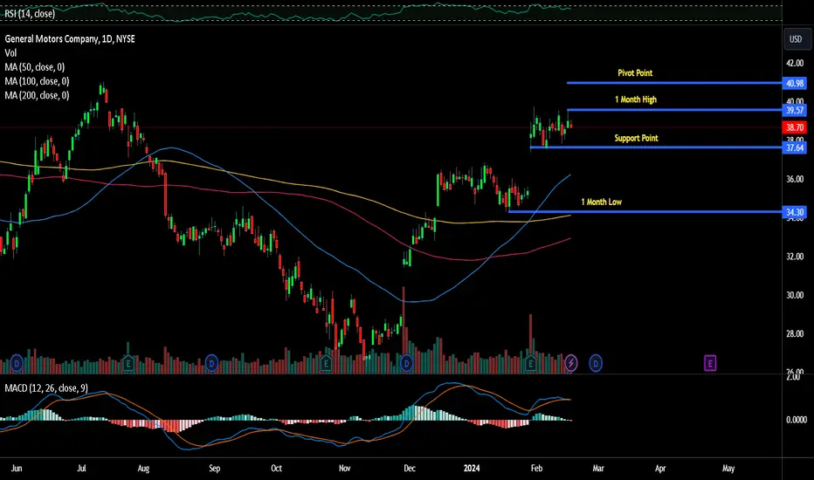Click the 36.00 price scale label
This screenshot has height=480, width=814.
[795, 179]
